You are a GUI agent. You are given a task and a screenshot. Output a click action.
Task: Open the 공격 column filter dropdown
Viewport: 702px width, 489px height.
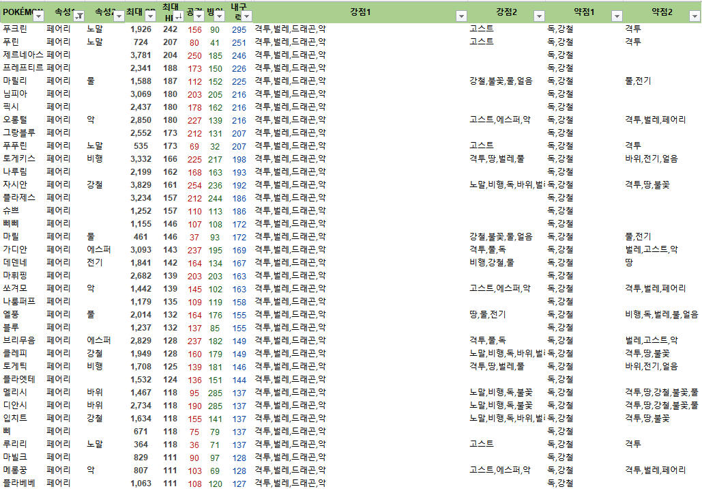(199, 16)
